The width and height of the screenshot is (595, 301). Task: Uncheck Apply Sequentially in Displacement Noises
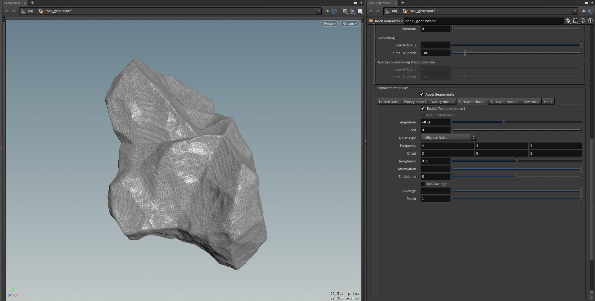click(422, 94)
